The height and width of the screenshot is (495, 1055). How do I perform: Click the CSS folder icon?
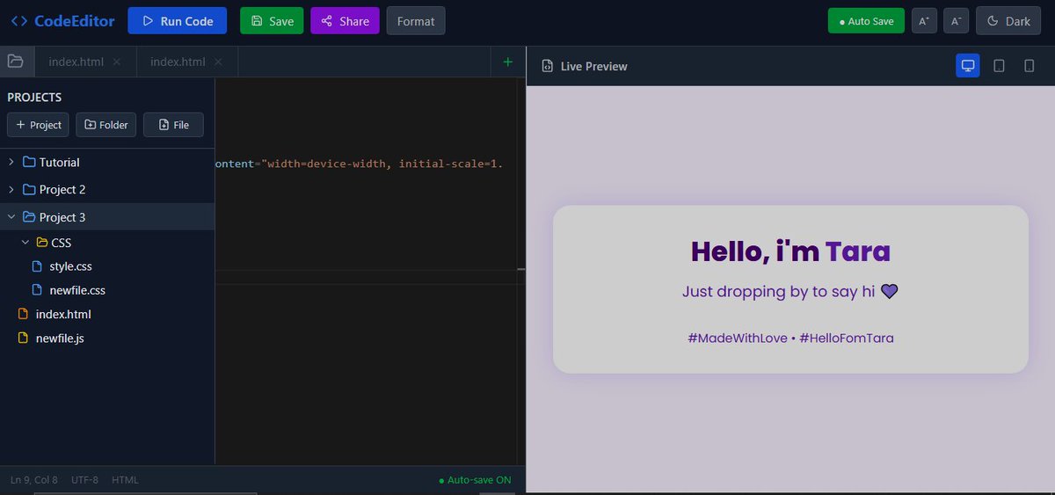[42, 243]
